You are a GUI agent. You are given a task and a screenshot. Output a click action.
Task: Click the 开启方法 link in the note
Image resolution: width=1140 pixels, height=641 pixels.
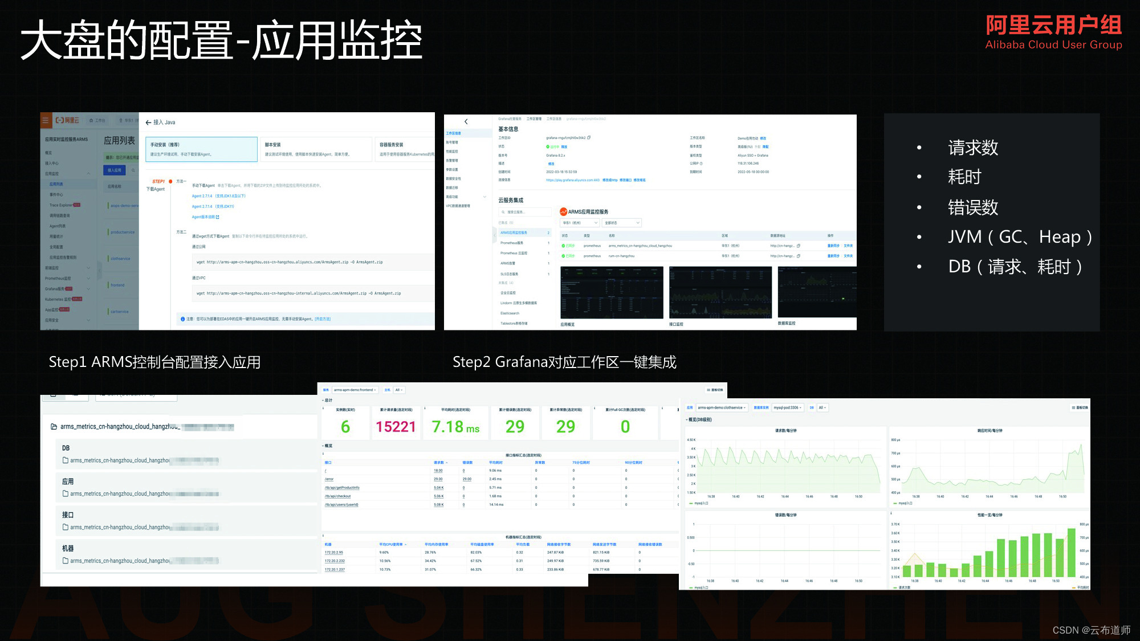click(323, 319)
